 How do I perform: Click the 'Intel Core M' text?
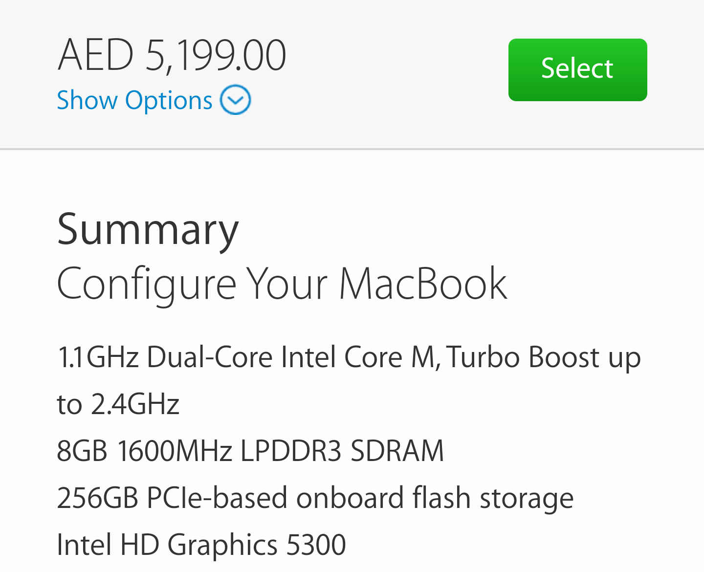(357, 357)
